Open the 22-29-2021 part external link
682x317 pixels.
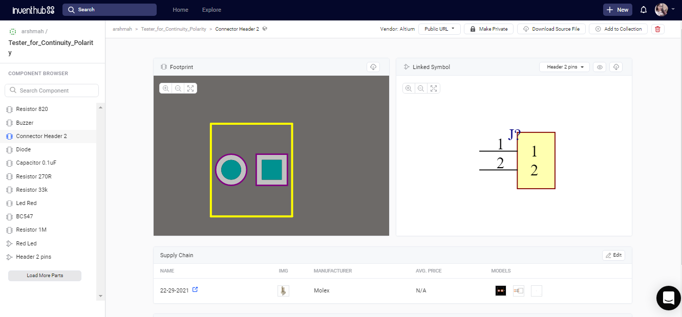[195, 290]
